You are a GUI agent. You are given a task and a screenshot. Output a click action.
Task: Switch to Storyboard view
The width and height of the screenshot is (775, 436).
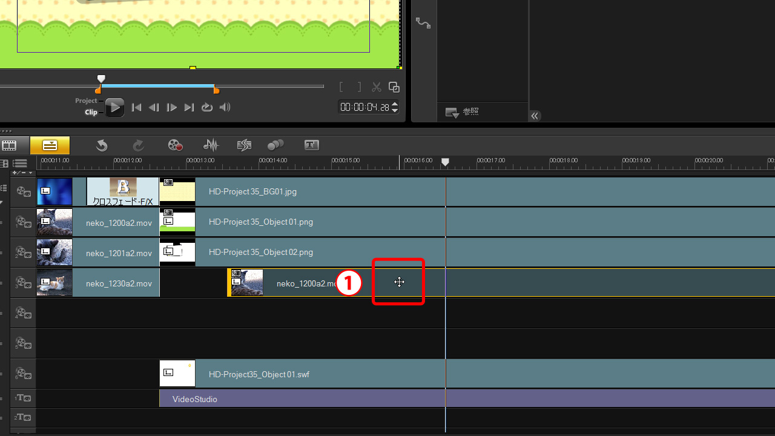[x=10, y=145]
